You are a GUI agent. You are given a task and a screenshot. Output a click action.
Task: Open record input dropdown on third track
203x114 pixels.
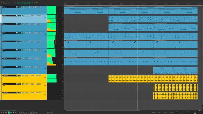[38, 24]
